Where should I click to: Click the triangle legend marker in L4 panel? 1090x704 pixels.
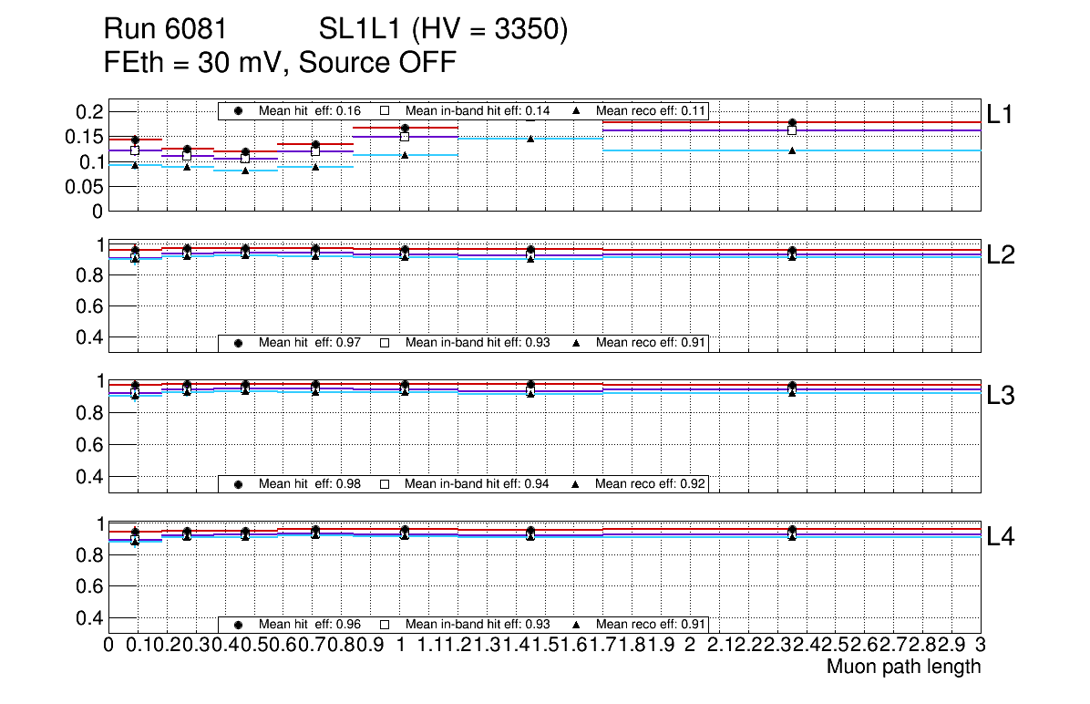(576, 625)
